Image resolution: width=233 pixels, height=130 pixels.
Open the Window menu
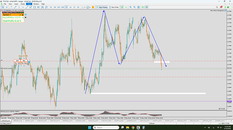click(36, 4)
